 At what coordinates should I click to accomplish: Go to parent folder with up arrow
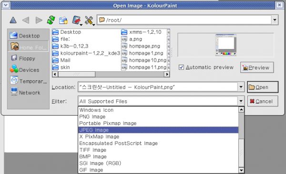(x=13, y=20)
